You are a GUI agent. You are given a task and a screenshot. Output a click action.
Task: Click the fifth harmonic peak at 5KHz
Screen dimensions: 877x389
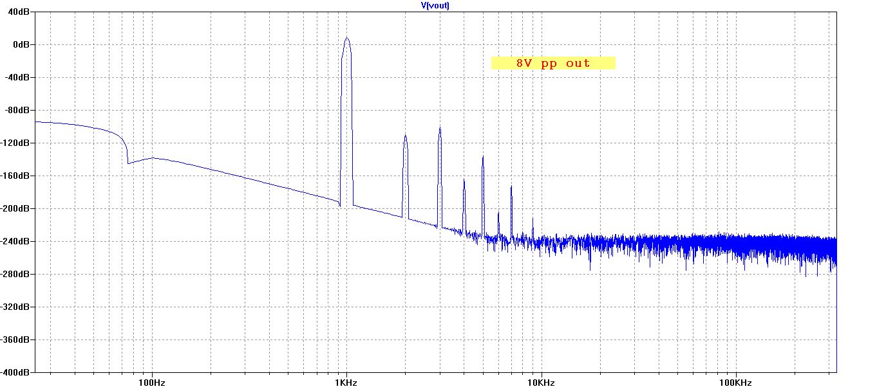(483, 157)
